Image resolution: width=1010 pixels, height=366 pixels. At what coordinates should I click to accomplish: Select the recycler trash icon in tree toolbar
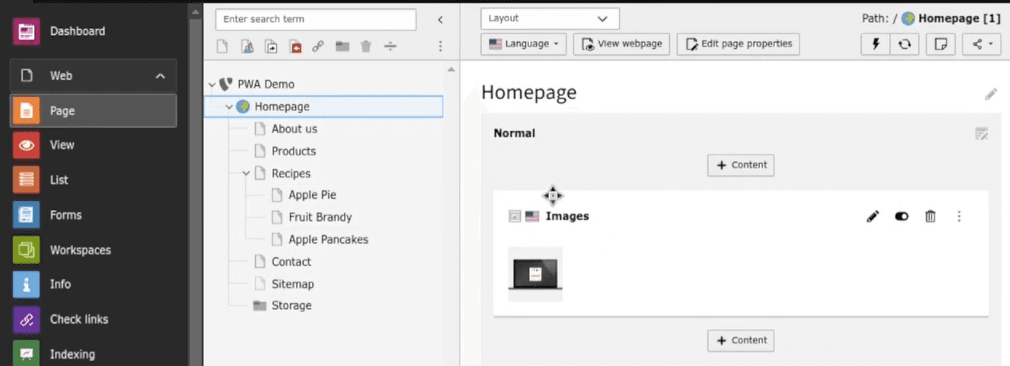coord(365,47)
